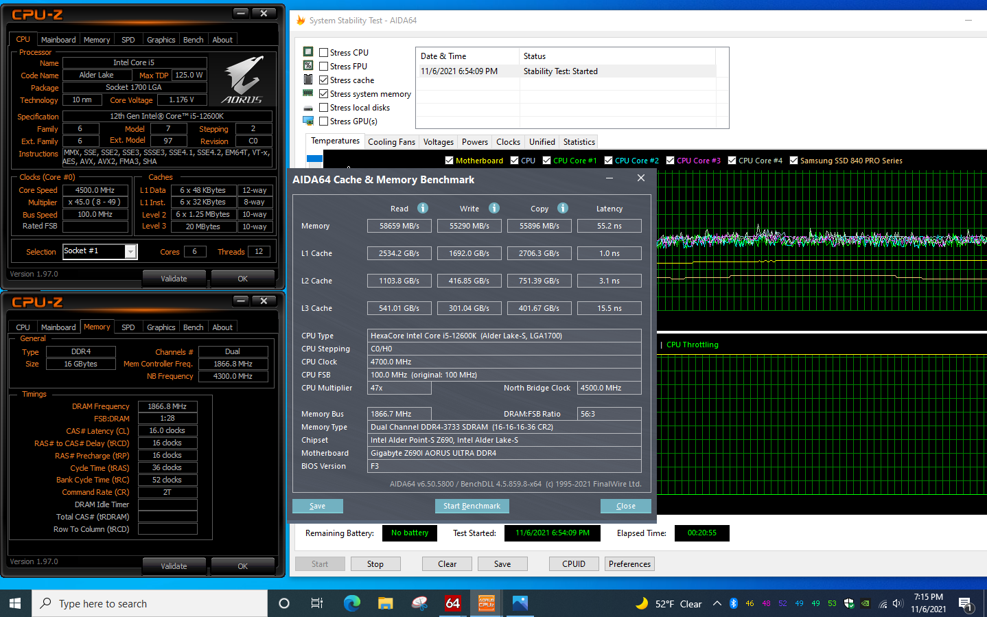Open the Unified tab in AIDA64

point(542,142)
